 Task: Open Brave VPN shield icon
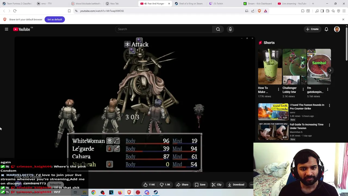click(338, 11)
